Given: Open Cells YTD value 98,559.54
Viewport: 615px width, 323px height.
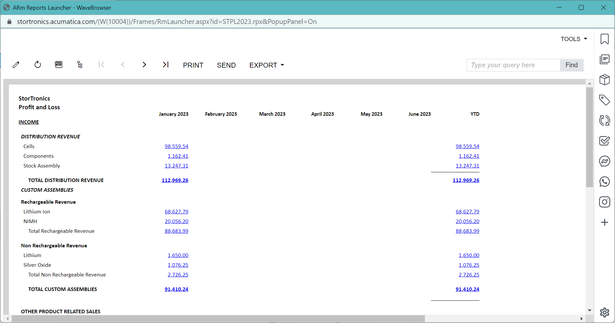Looking at the screenshot, I should click(468, 146).
